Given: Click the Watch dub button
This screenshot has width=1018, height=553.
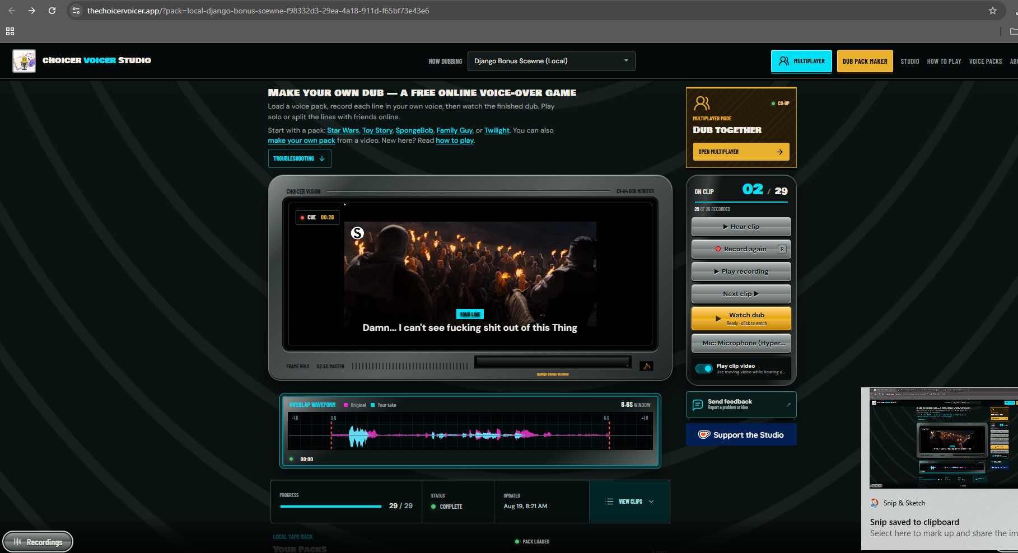Looking at the screenshot, I should tap(741, 318).
